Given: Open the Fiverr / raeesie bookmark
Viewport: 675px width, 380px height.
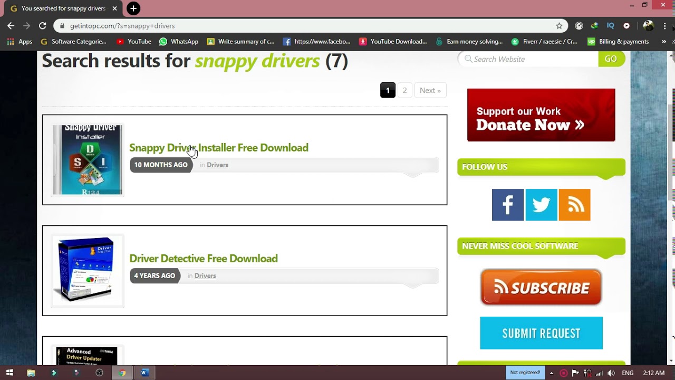Looking at the screenshot, I should (544, 41).
